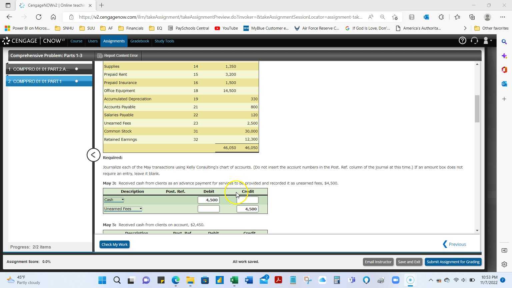
Task: Open the browser Extensions puzzle icon
Action: (441, 17)
